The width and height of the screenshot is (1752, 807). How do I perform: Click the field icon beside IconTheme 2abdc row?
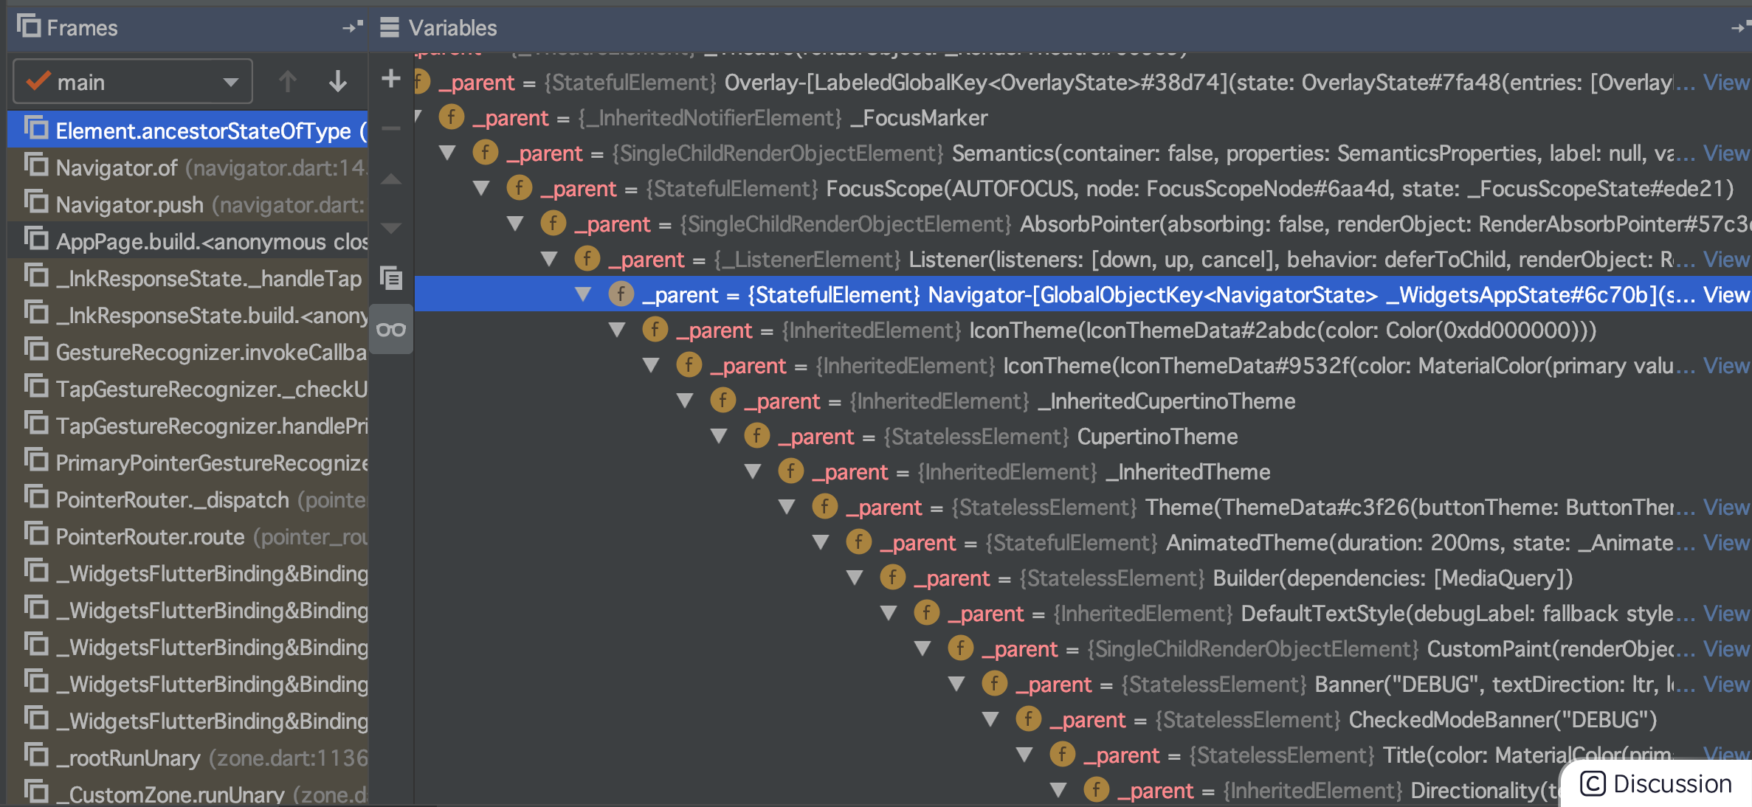655,330
